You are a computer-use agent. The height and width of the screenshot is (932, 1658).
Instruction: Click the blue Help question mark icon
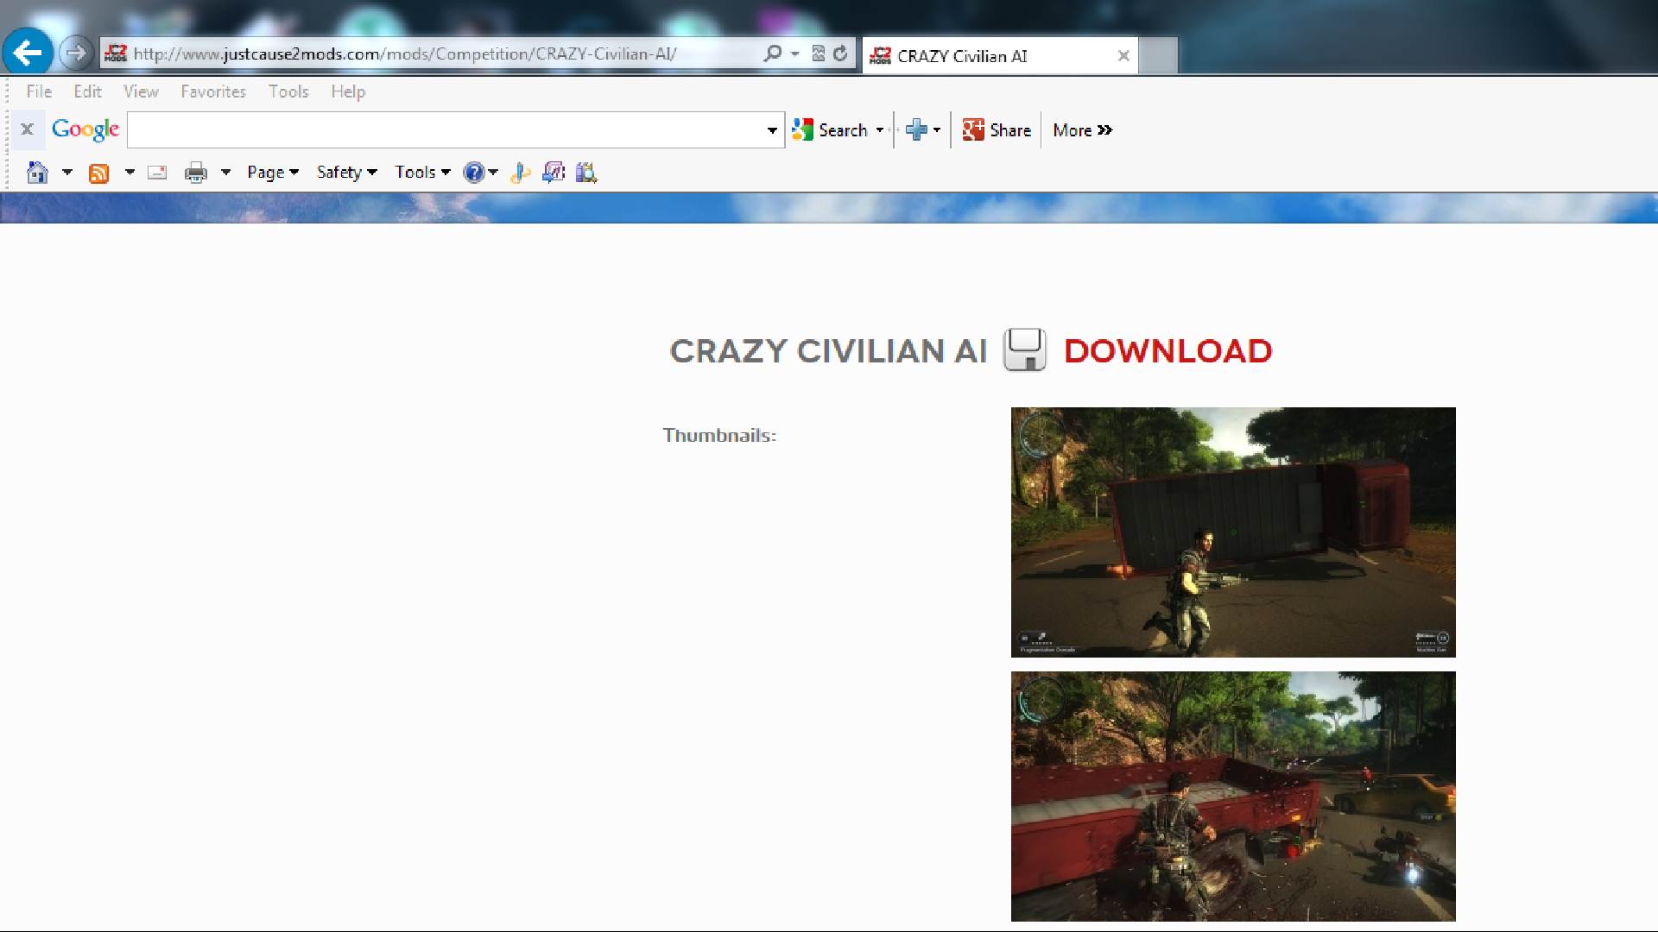tap(473, 173)
